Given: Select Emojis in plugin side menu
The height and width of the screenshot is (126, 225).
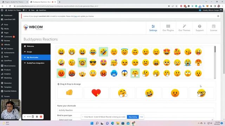Looking at the screenshot, I should (x=36, y=52).
